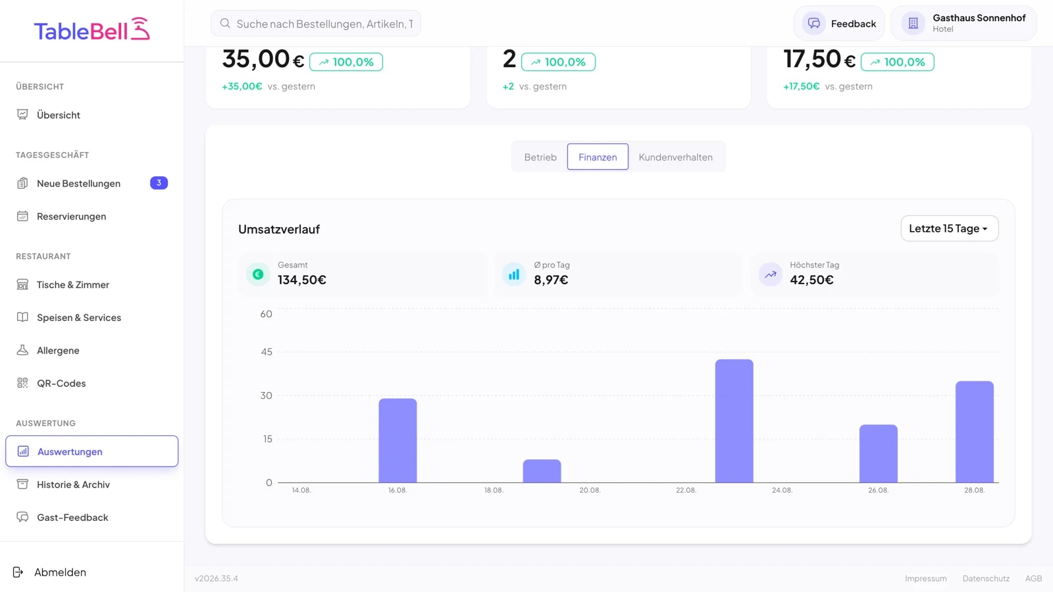This screenshot has width=1053, height=592.
Task: Click the TableBell logo
Action: [x=92, y=30]
